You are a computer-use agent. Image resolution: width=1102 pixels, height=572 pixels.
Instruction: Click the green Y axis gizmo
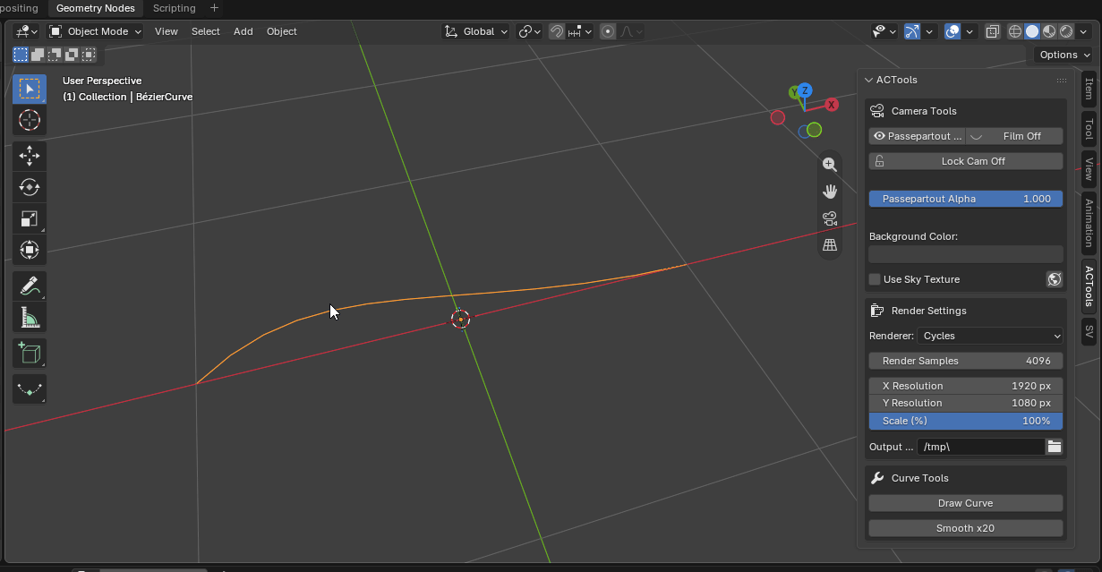tap(793, 92)
